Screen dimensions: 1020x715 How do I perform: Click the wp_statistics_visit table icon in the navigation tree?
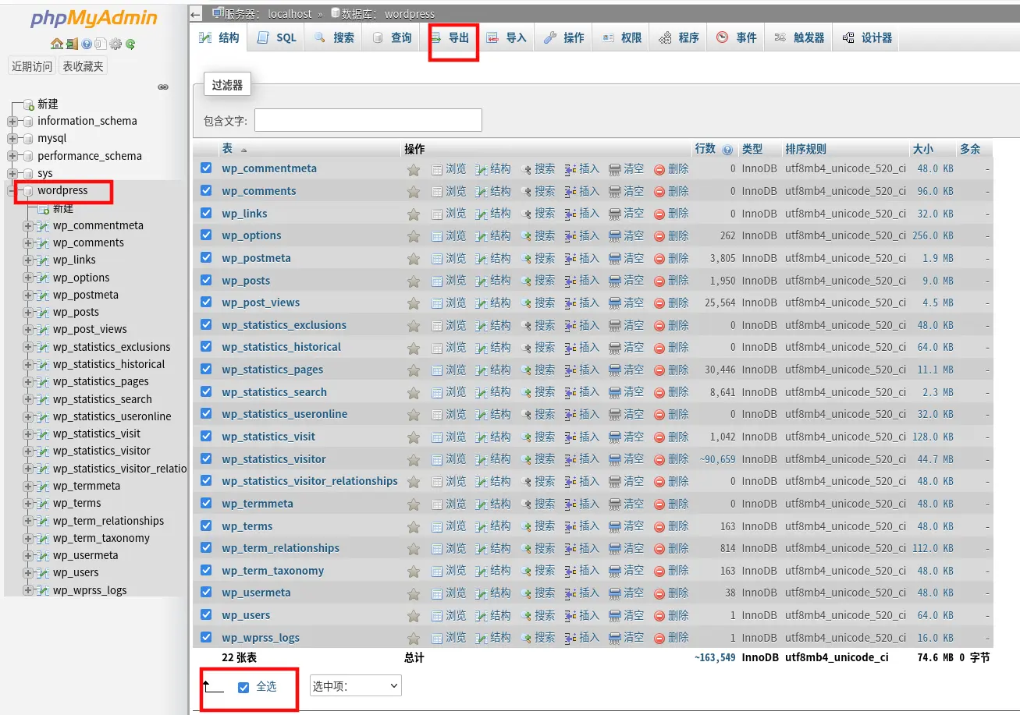(43, 434)
